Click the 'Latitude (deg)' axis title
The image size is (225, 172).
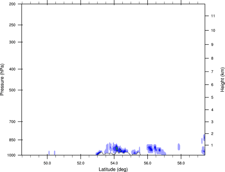[x=113, y=169]
